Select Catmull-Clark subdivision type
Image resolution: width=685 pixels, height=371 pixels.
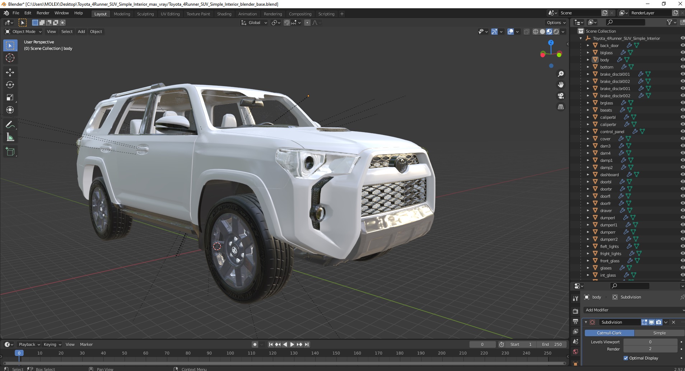[609, 333]
